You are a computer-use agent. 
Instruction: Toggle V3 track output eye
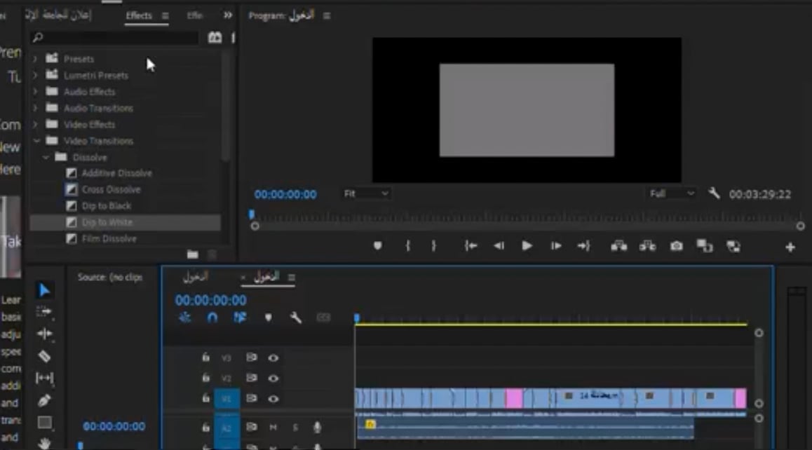[273, 357]
